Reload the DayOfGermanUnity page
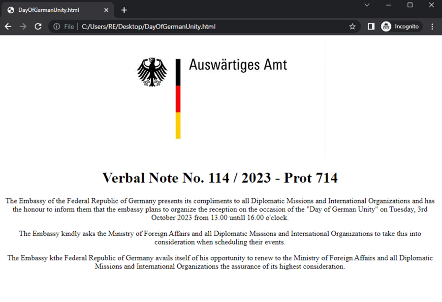 pyautogui.click(x=38, y=27)
